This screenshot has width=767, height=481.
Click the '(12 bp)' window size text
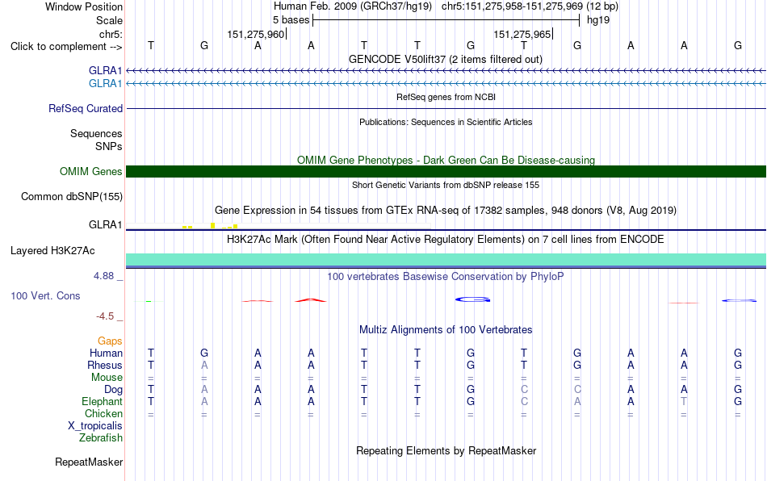[602, 6]
